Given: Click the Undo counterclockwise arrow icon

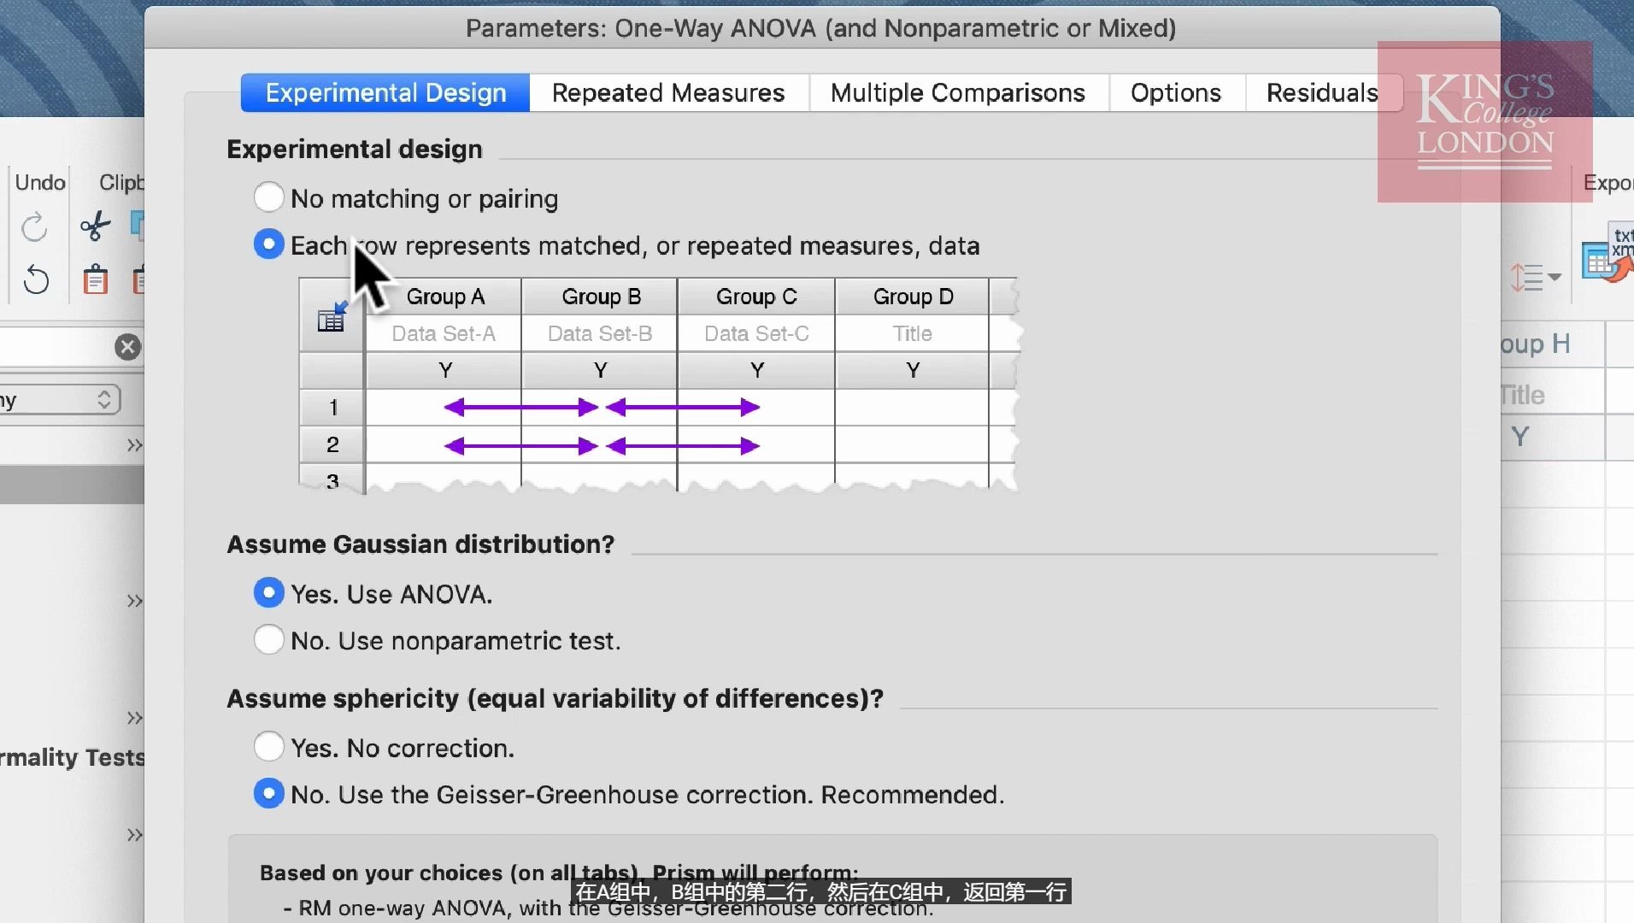Looking at the screenshot, I should point(36,279).
